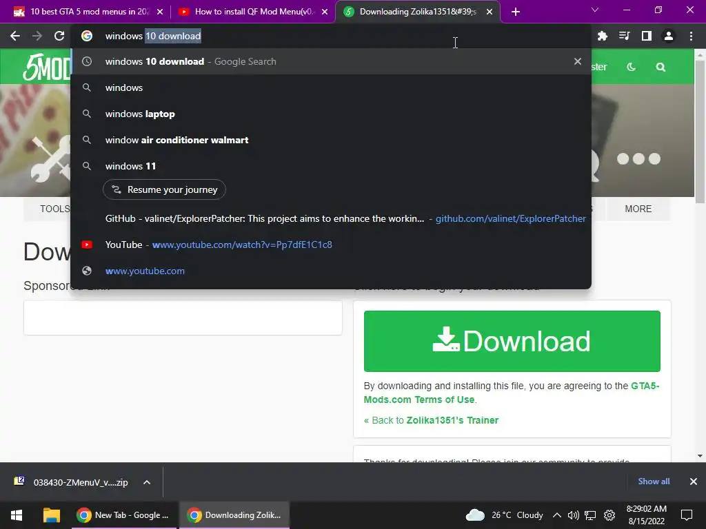Close the Downloading Zolika1351 tab
This screenshot has width=706, height=529.
(x=490, y=12)
